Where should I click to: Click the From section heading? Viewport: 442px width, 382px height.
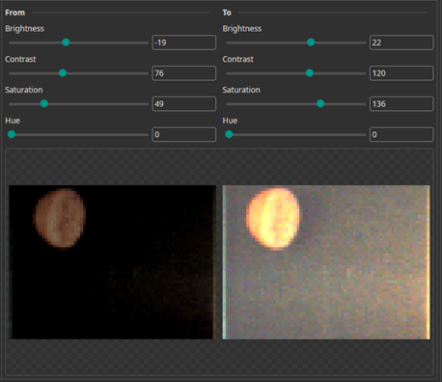(15, 13)
